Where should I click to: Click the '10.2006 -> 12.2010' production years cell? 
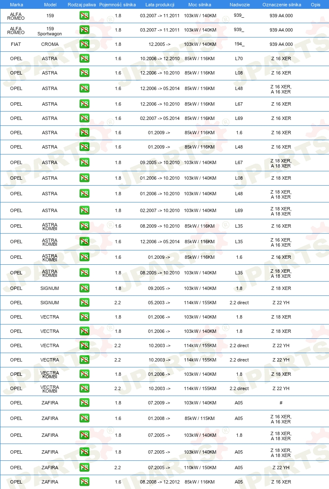[160, 58]
